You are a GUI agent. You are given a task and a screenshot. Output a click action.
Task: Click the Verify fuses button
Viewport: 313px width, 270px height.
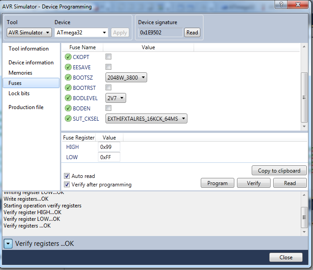pyautogui.click(x=254, y=183)
